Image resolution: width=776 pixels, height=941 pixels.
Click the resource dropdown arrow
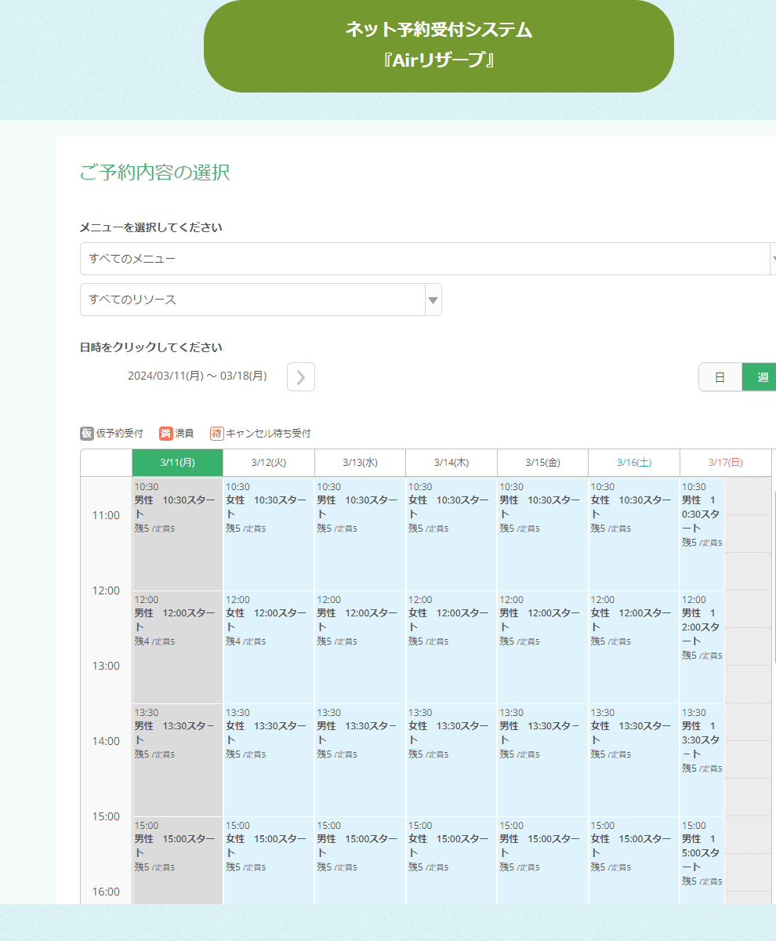click(x=433, y=300)
